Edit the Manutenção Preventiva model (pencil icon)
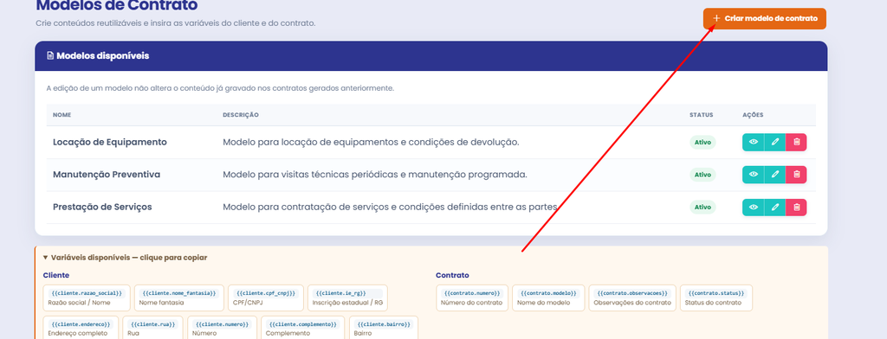887x339 pixels. (775, 175)
